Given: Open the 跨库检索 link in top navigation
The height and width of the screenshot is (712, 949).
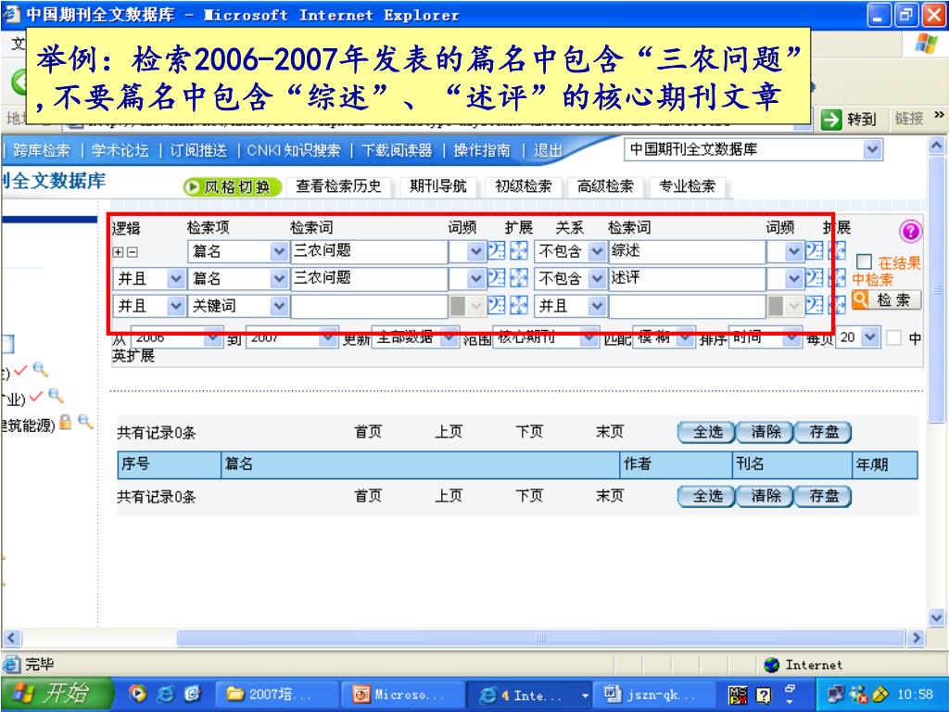Looking at the screenshot, I should tap(42, 150).
